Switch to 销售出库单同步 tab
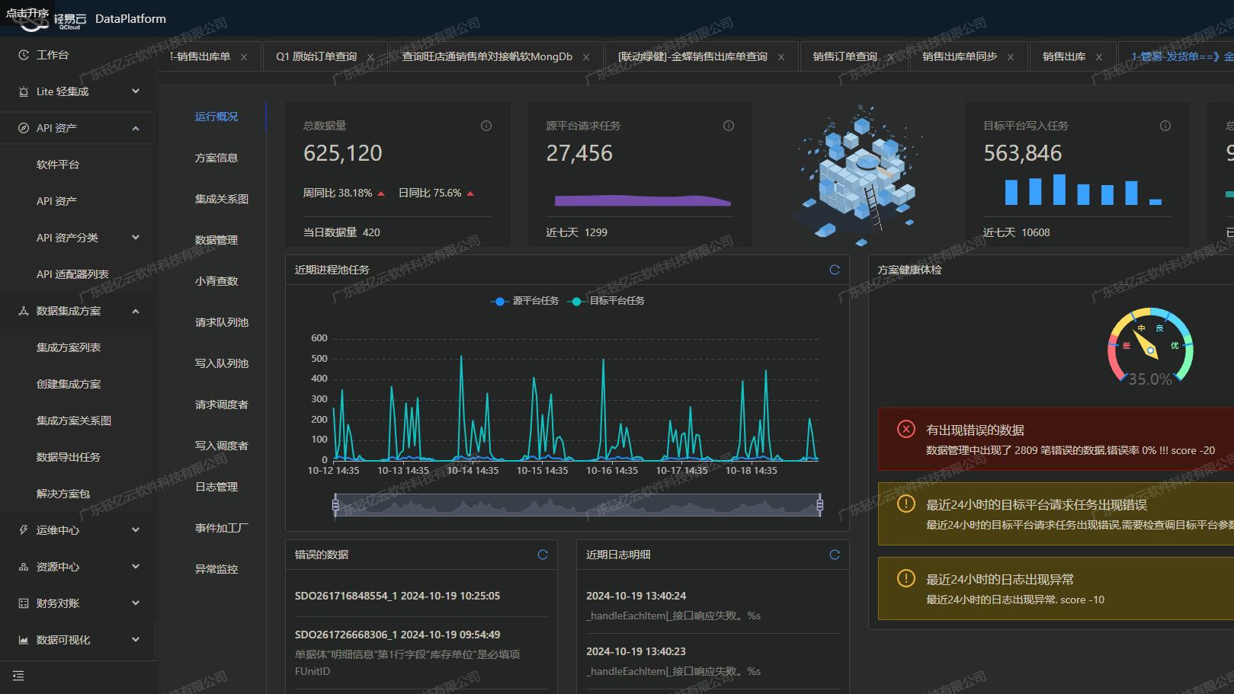The height and width of the screenshot is (694, 1234). click(x=960, y=56)
